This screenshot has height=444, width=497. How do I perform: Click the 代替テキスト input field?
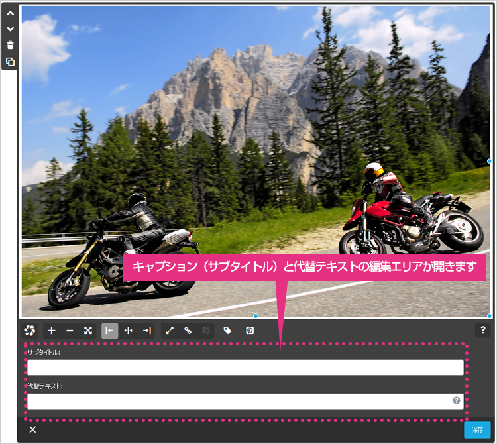click(245, 401)
